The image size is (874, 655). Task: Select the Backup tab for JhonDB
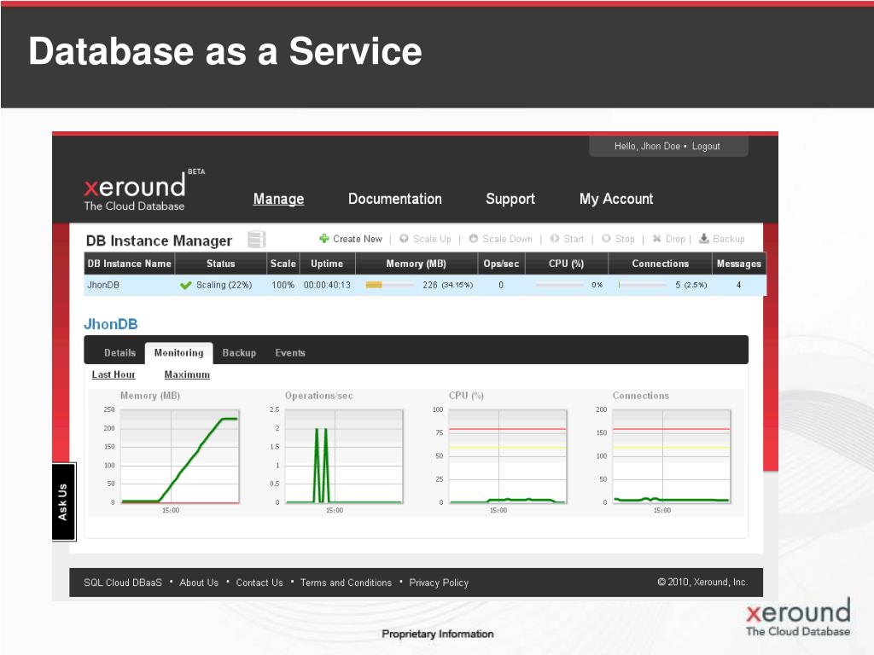point(239,353)
